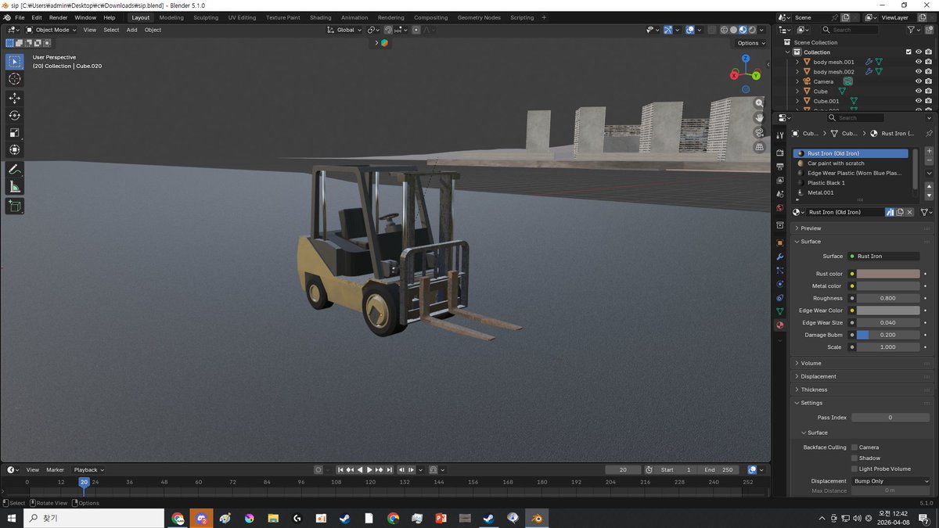Select the 3D Cursor tool
This screenshot has height=528, width=939.
pyautogui.click(x=14, y=78)
